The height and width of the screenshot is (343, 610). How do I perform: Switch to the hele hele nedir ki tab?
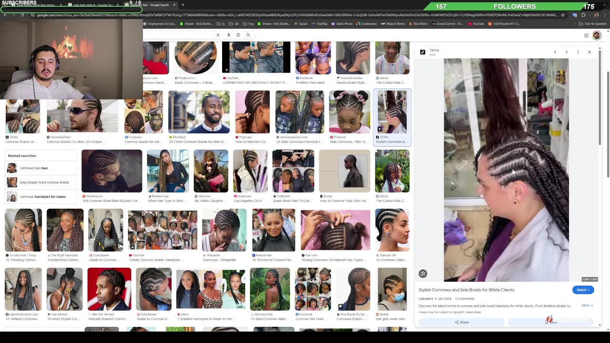[93, 5]
